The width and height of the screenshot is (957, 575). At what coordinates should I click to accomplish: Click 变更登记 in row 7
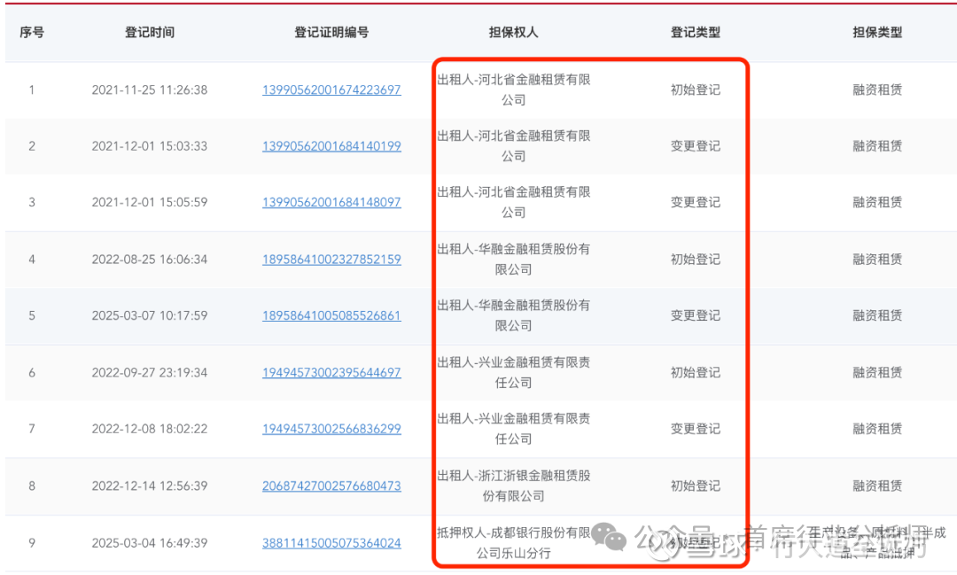[696, 429]
